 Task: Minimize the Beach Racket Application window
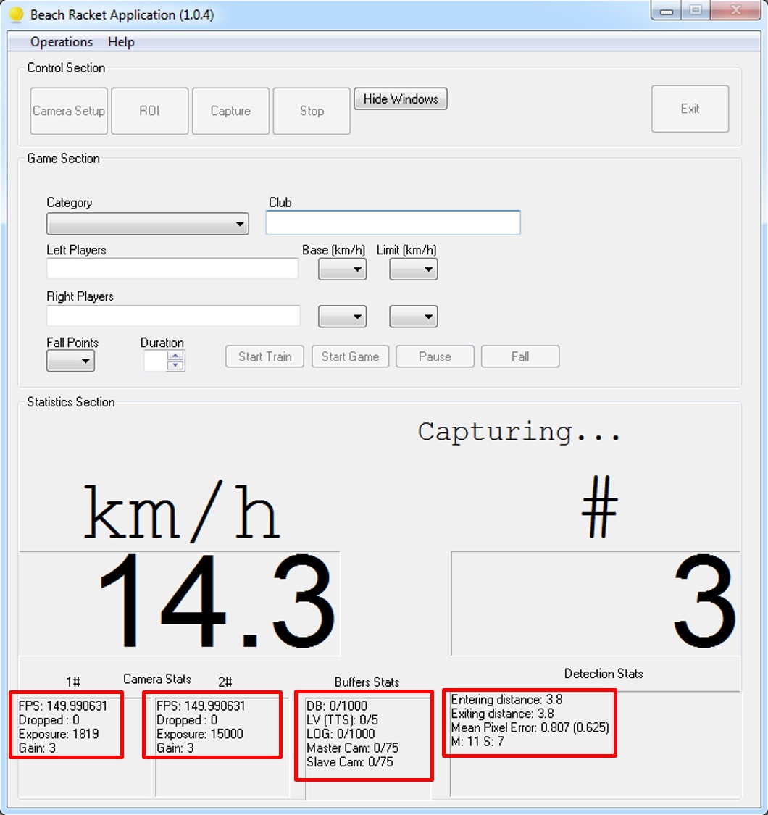coord(667,12)
